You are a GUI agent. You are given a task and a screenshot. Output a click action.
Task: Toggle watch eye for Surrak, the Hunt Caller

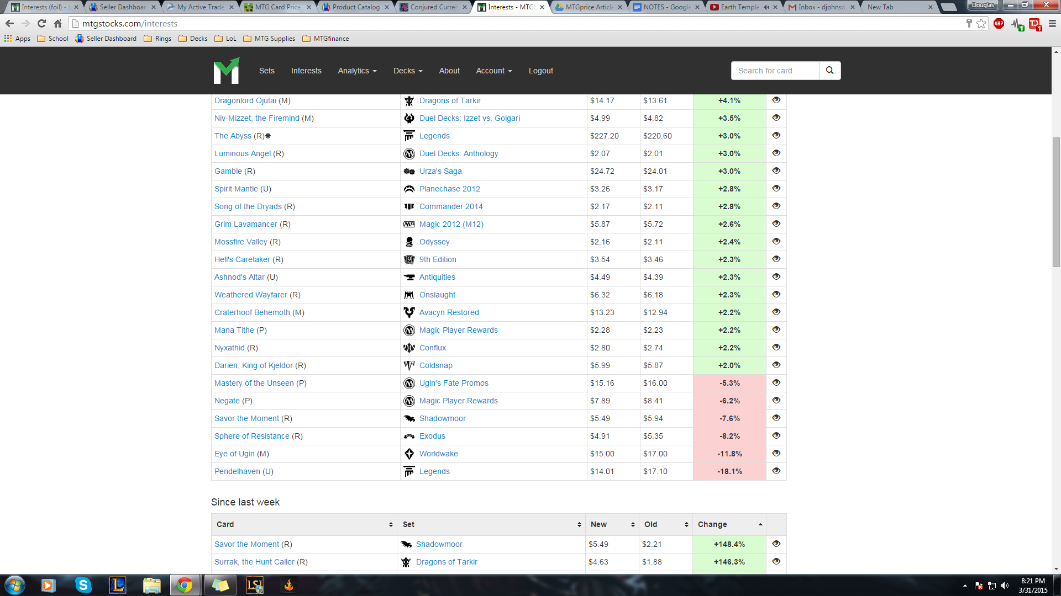(776, 561)
